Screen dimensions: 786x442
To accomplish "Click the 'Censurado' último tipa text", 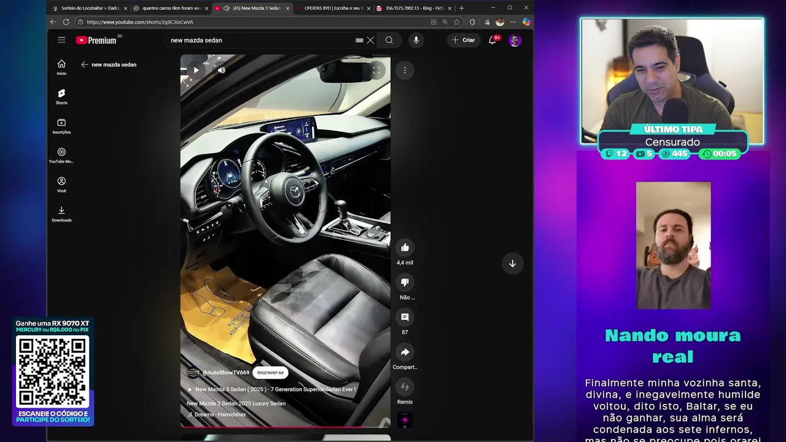I will [x=672, y=142].
